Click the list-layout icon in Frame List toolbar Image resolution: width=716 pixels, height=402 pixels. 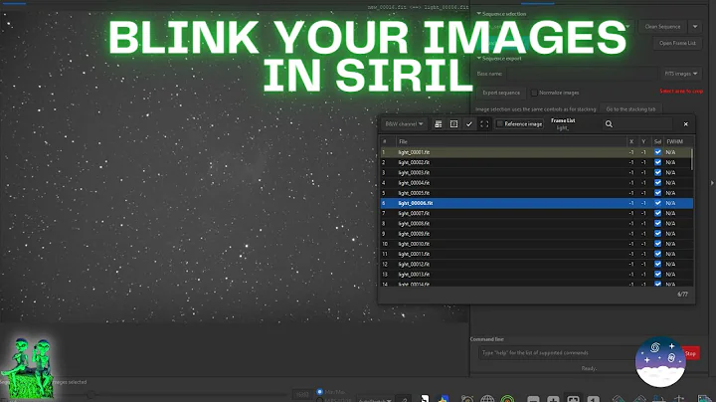pos(438,124)
